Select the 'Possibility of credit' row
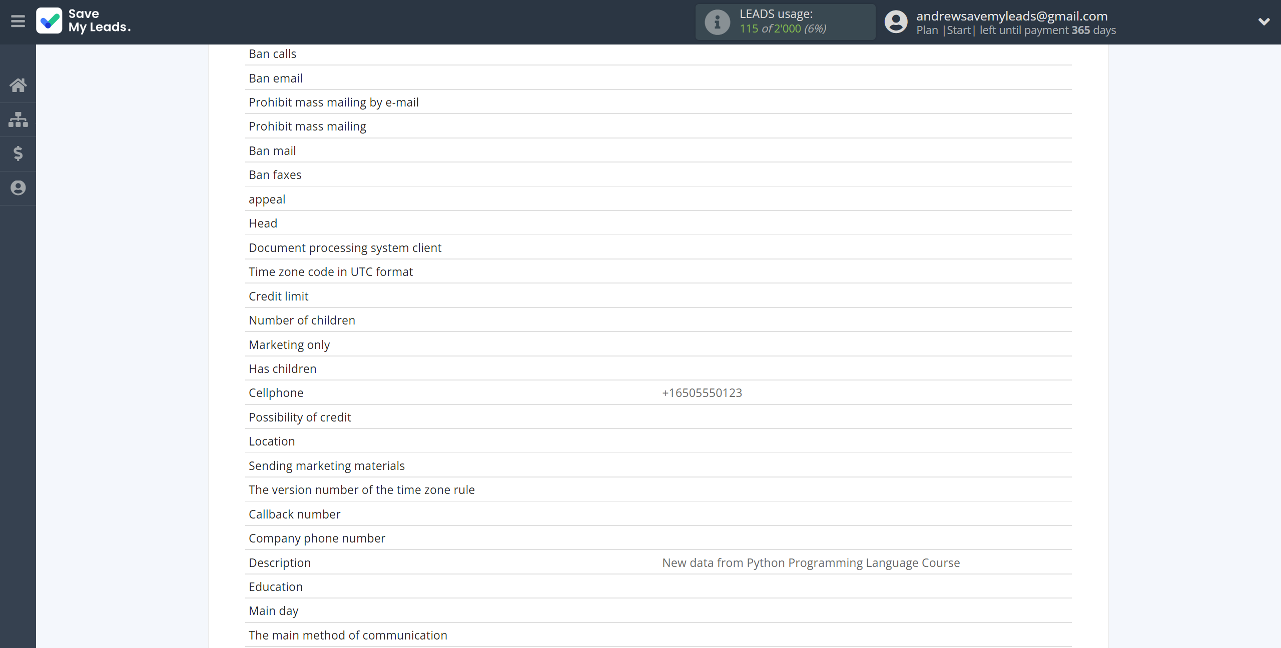Screen dimensions: 1281x648 (658, 417)
